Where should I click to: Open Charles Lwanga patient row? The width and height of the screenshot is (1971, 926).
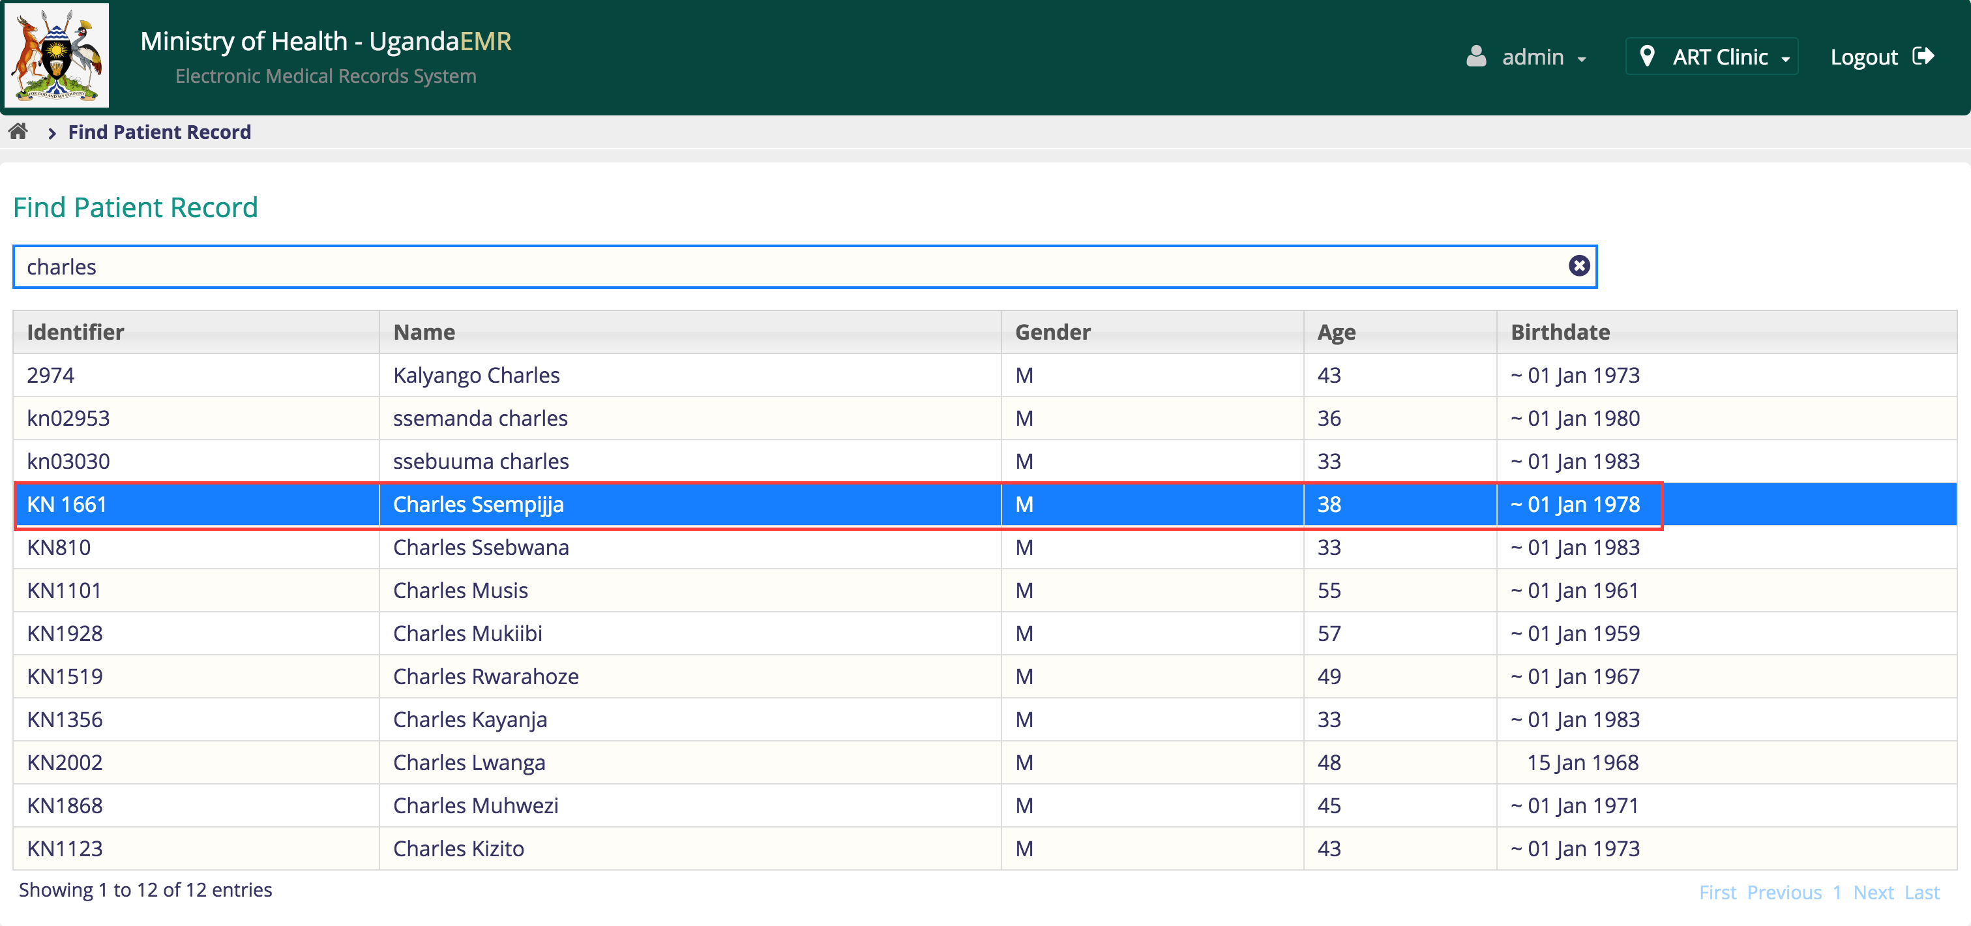pyautogui.click(x=468, y=763)
